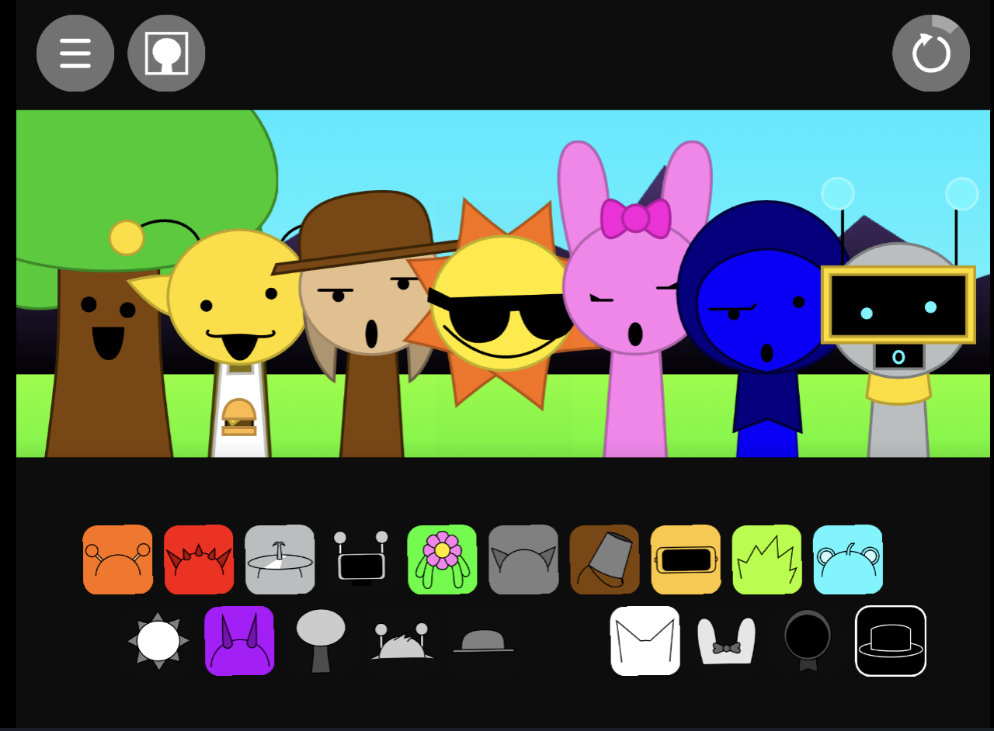Viewport: 994px width, 731px height.
Task: Open the hamburger menu
Action: [75, 53]
